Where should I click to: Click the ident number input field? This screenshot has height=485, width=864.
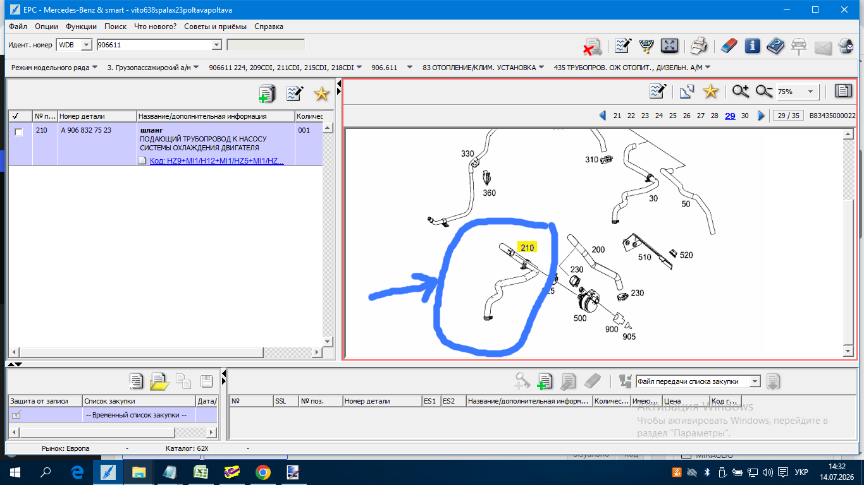152,45
